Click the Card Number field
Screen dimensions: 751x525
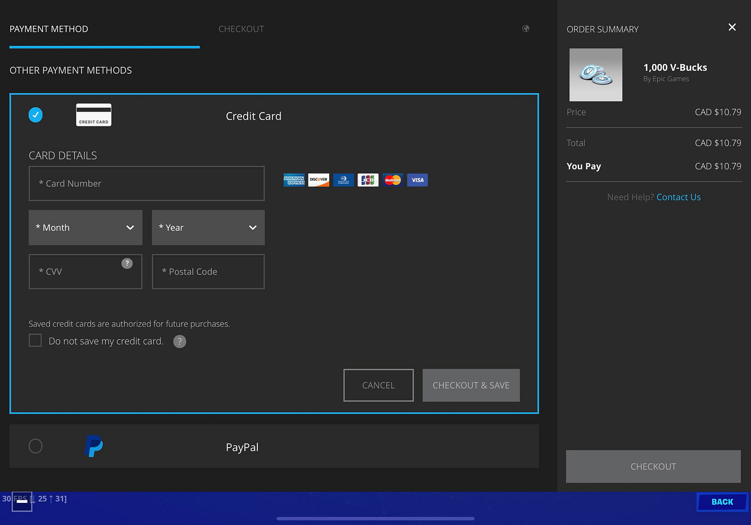[146, 183]
